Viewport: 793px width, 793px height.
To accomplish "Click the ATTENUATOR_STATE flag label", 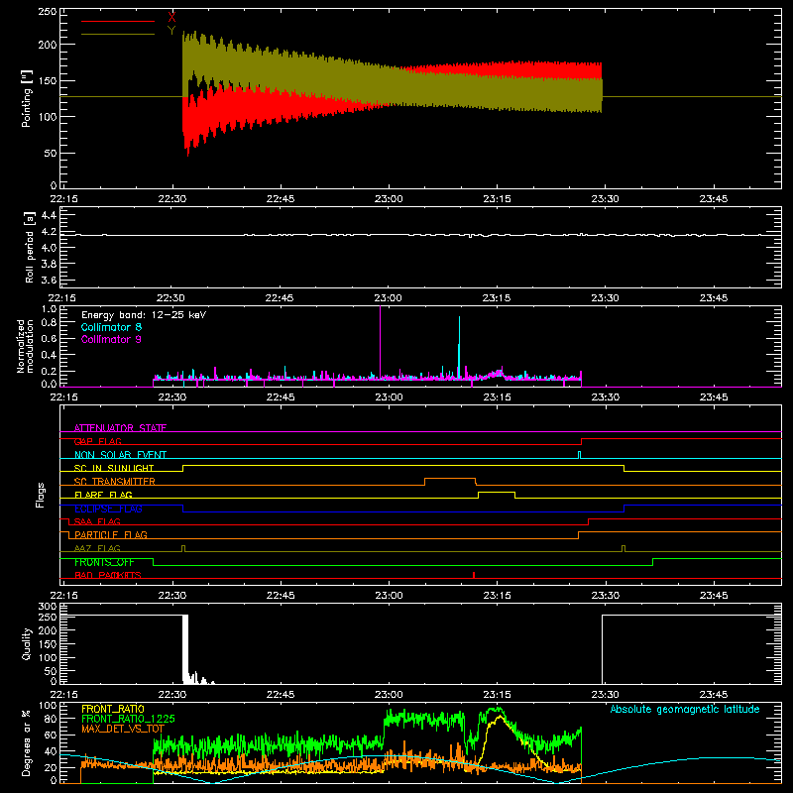I will coord(120,428).
